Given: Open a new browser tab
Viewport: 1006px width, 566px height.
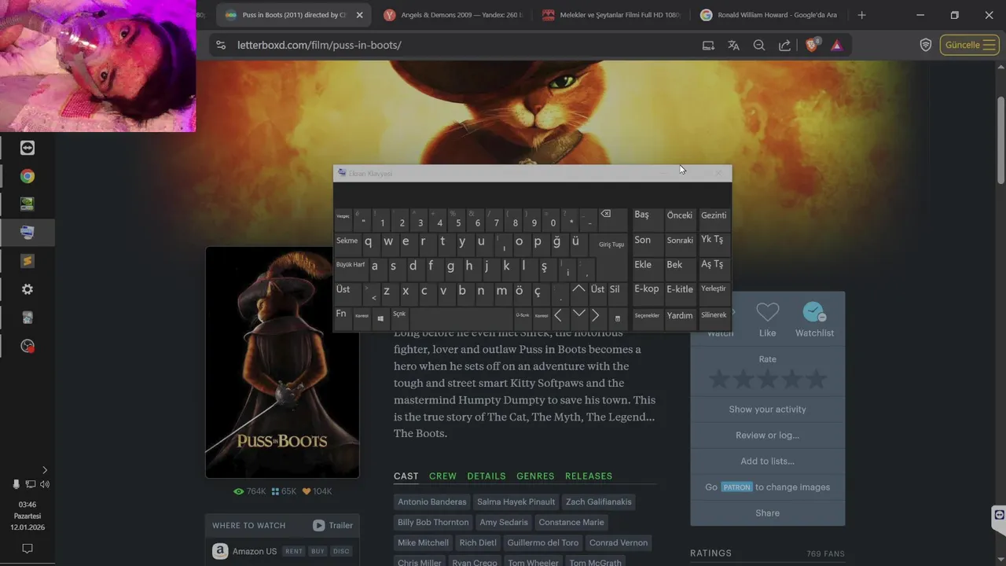Looking at the screenshot, I should coord(862,15).
